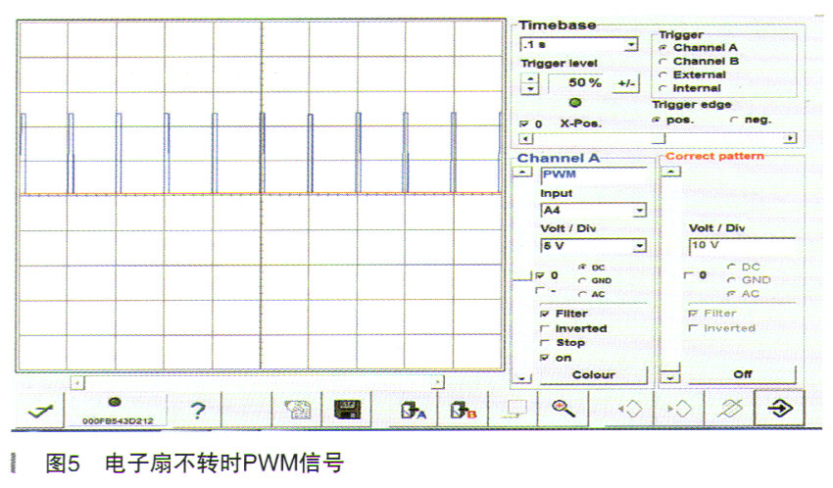Viewport: 833px width, 488px height.
Task: Select Channel A as trigger source
Action: (x=663, y=48)
